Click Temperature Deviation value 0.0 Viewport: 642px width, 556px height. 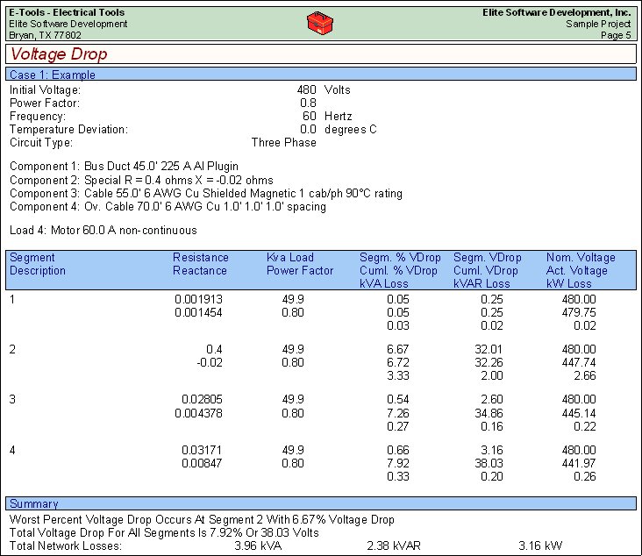(x=308, y=130)
